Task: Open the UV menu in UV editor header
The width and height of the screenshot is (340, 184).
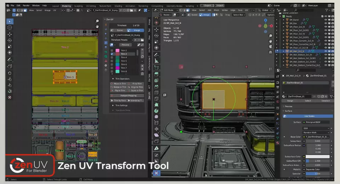Action: (x=55, y=10)
